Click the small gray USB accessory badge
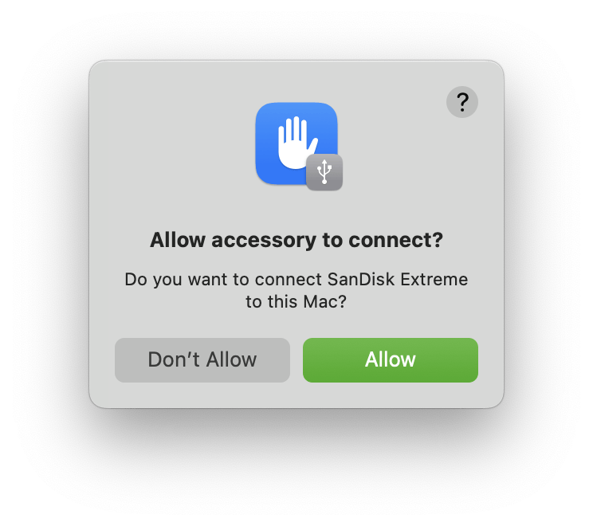Viewport: 593px width, 526px height. pyautogui.click(x=324, y=172)
